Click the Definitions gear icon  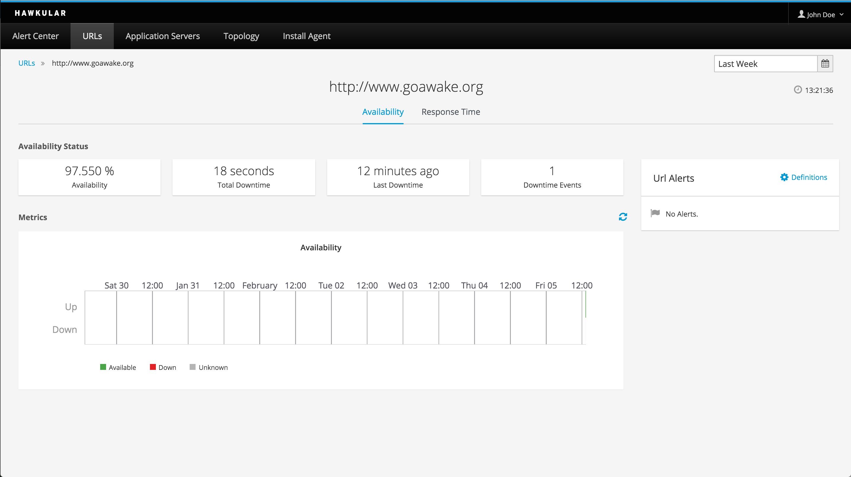click(784, 177)
